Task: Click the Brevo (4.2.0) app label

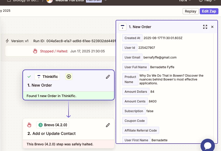Action: pos(53,125)
